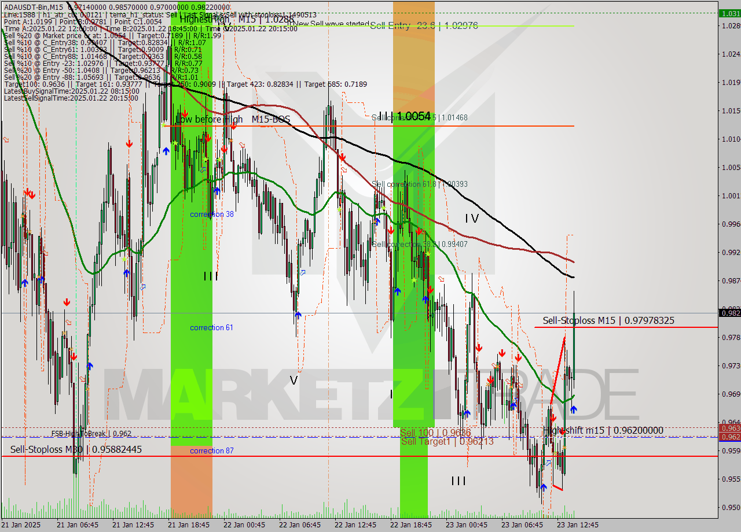The width and height of the screenshot is (741, 532).
Task: Click the 22 Jan 18:45 time label
Action: pos(411,524)
